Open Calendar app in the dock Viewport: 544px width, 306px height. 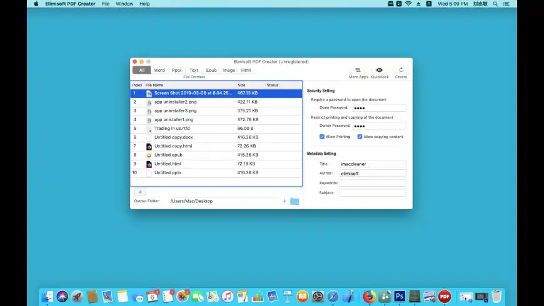pyautogui.click(x=153, y=297)
